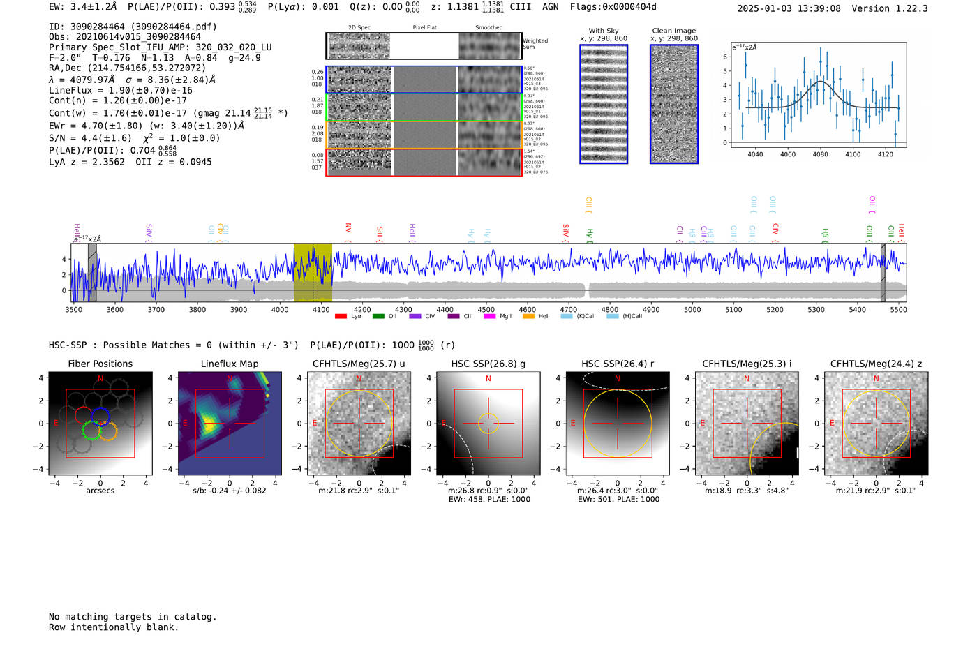
Task: Click the Gaussian line-fit plot
Action: pyautogui.click(x=818, y=95)
